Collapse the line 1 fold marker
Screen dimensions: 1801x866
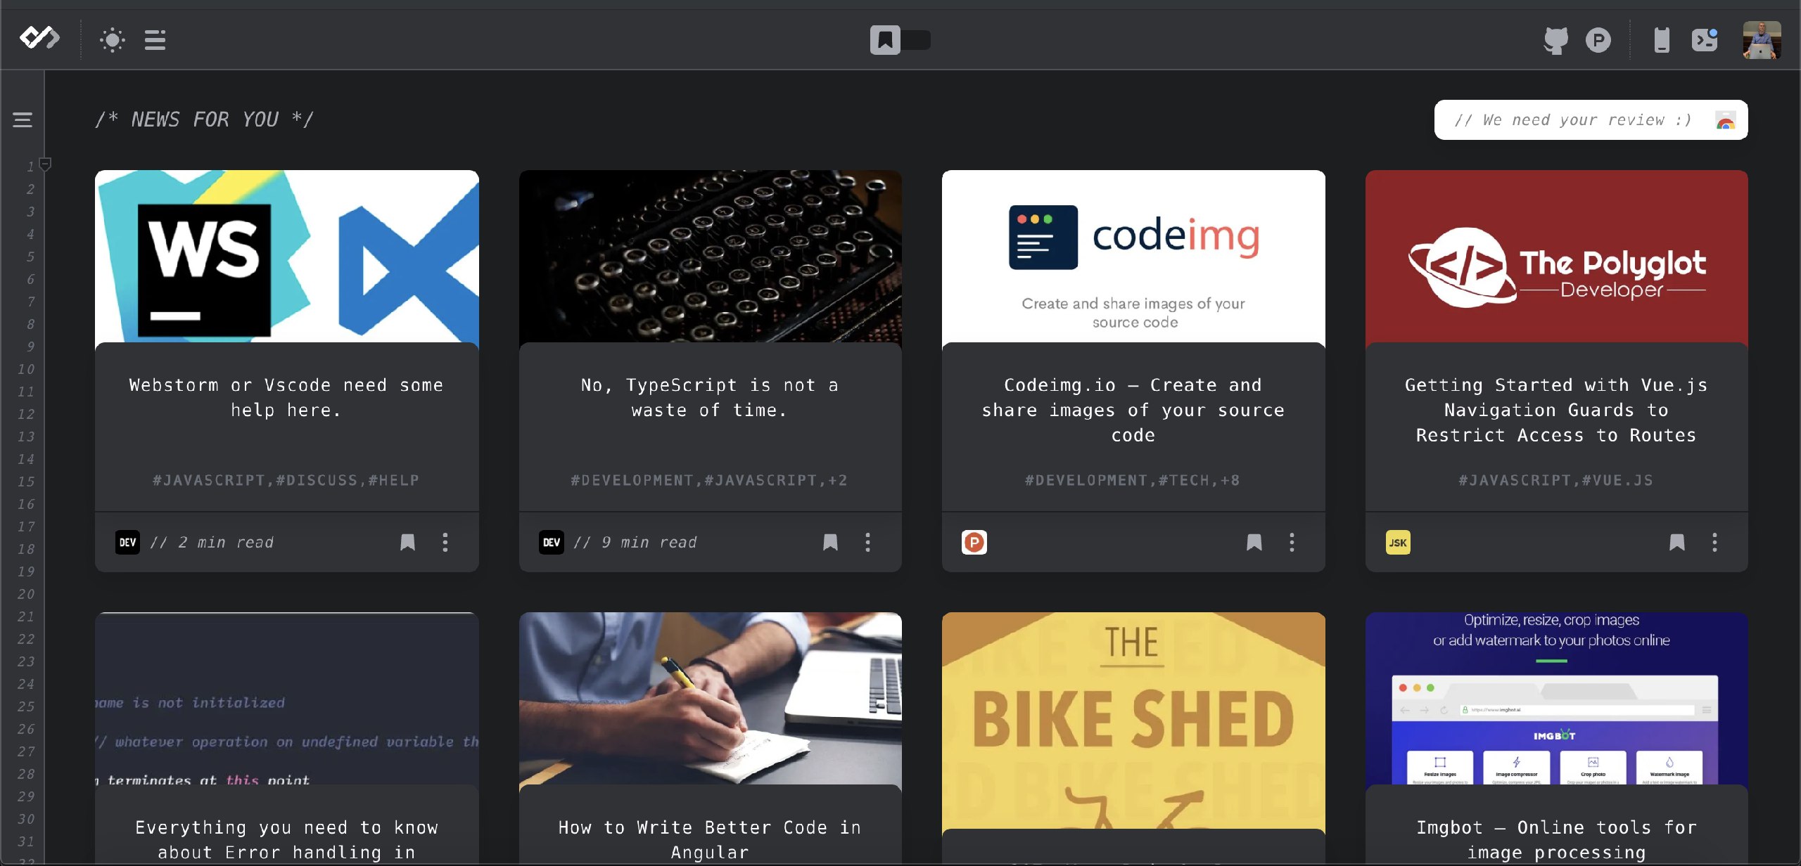coord(46,165)
